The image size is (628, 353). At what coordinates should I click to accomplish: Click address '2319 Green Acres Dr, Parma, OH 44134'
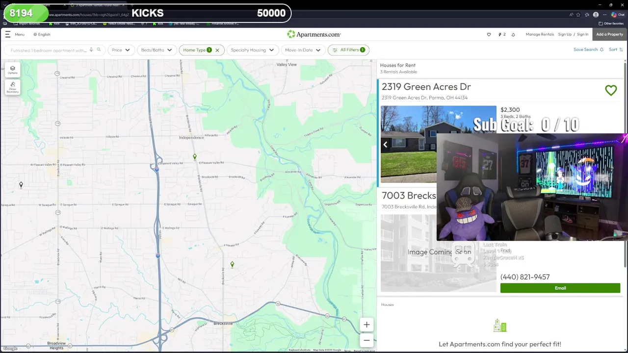coord(424,98)
